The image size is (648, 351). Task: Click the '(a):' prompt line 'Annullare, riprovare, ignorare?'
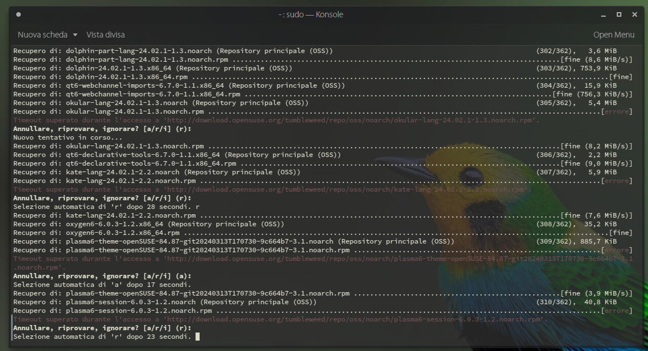click(102, 276)
